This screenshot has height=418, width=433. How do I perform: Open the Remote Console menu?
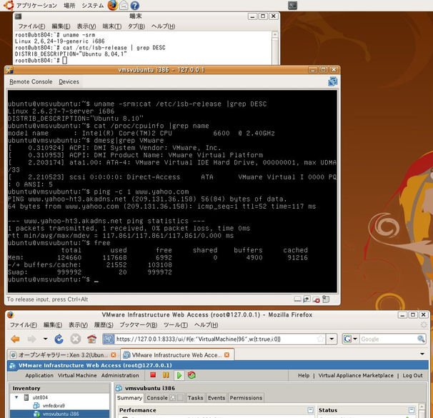tap(31, 81)
